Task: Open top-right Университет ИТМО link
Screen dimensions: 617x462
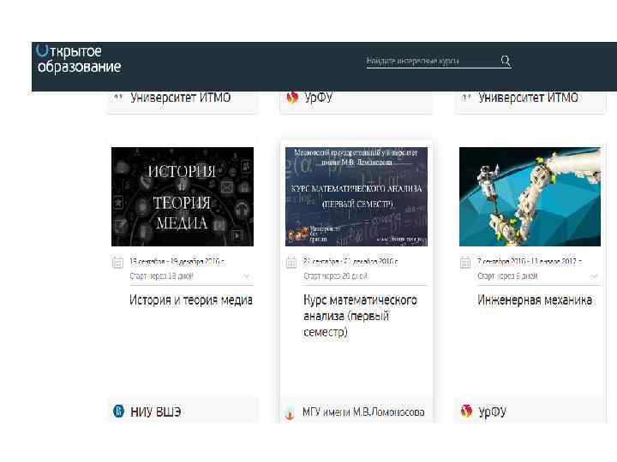Action: 529,98
